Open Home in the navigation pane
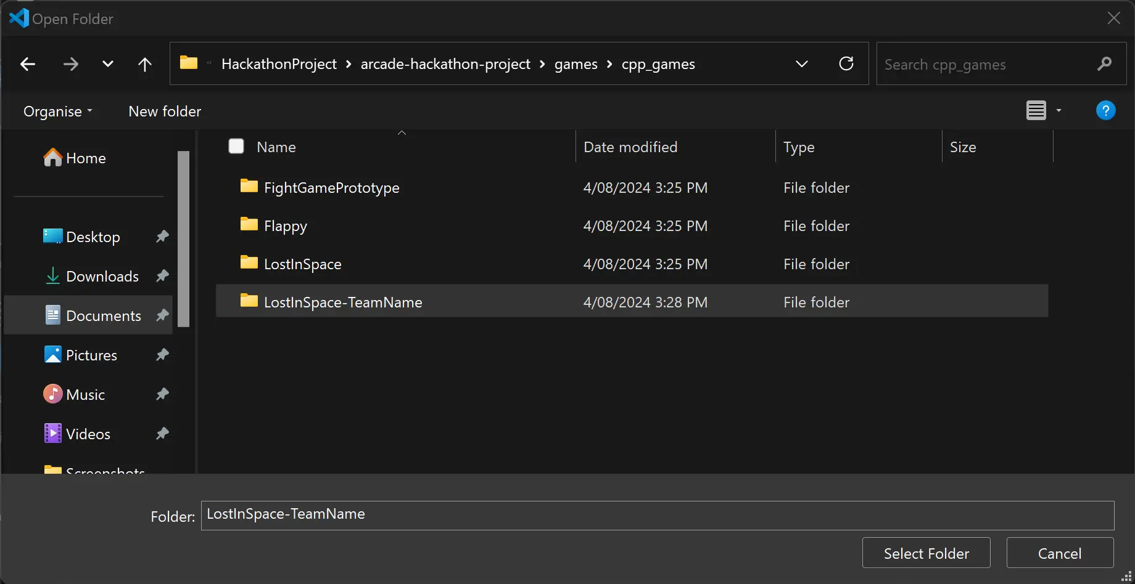Viewport: 1135px width, 584px height. (75, 158)
